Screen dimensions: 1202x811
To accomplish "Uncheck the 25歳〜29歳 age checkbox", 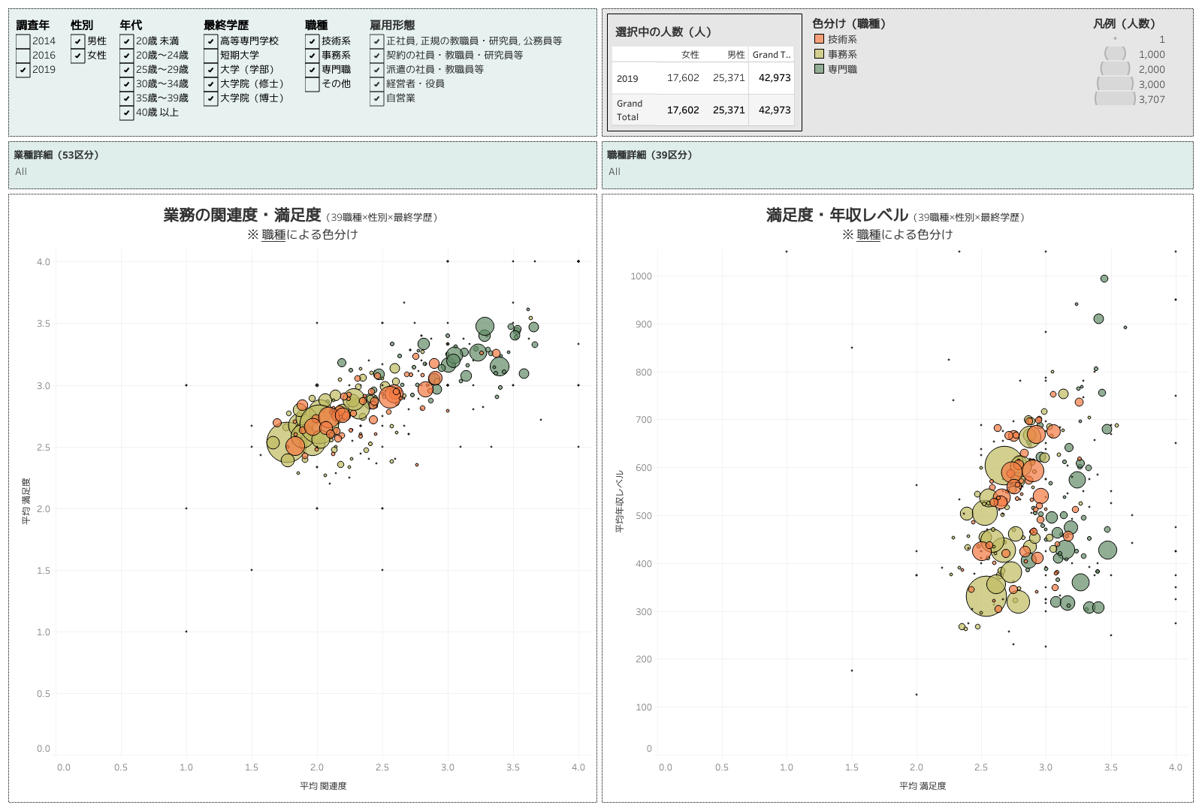I will tap(127, 70).
